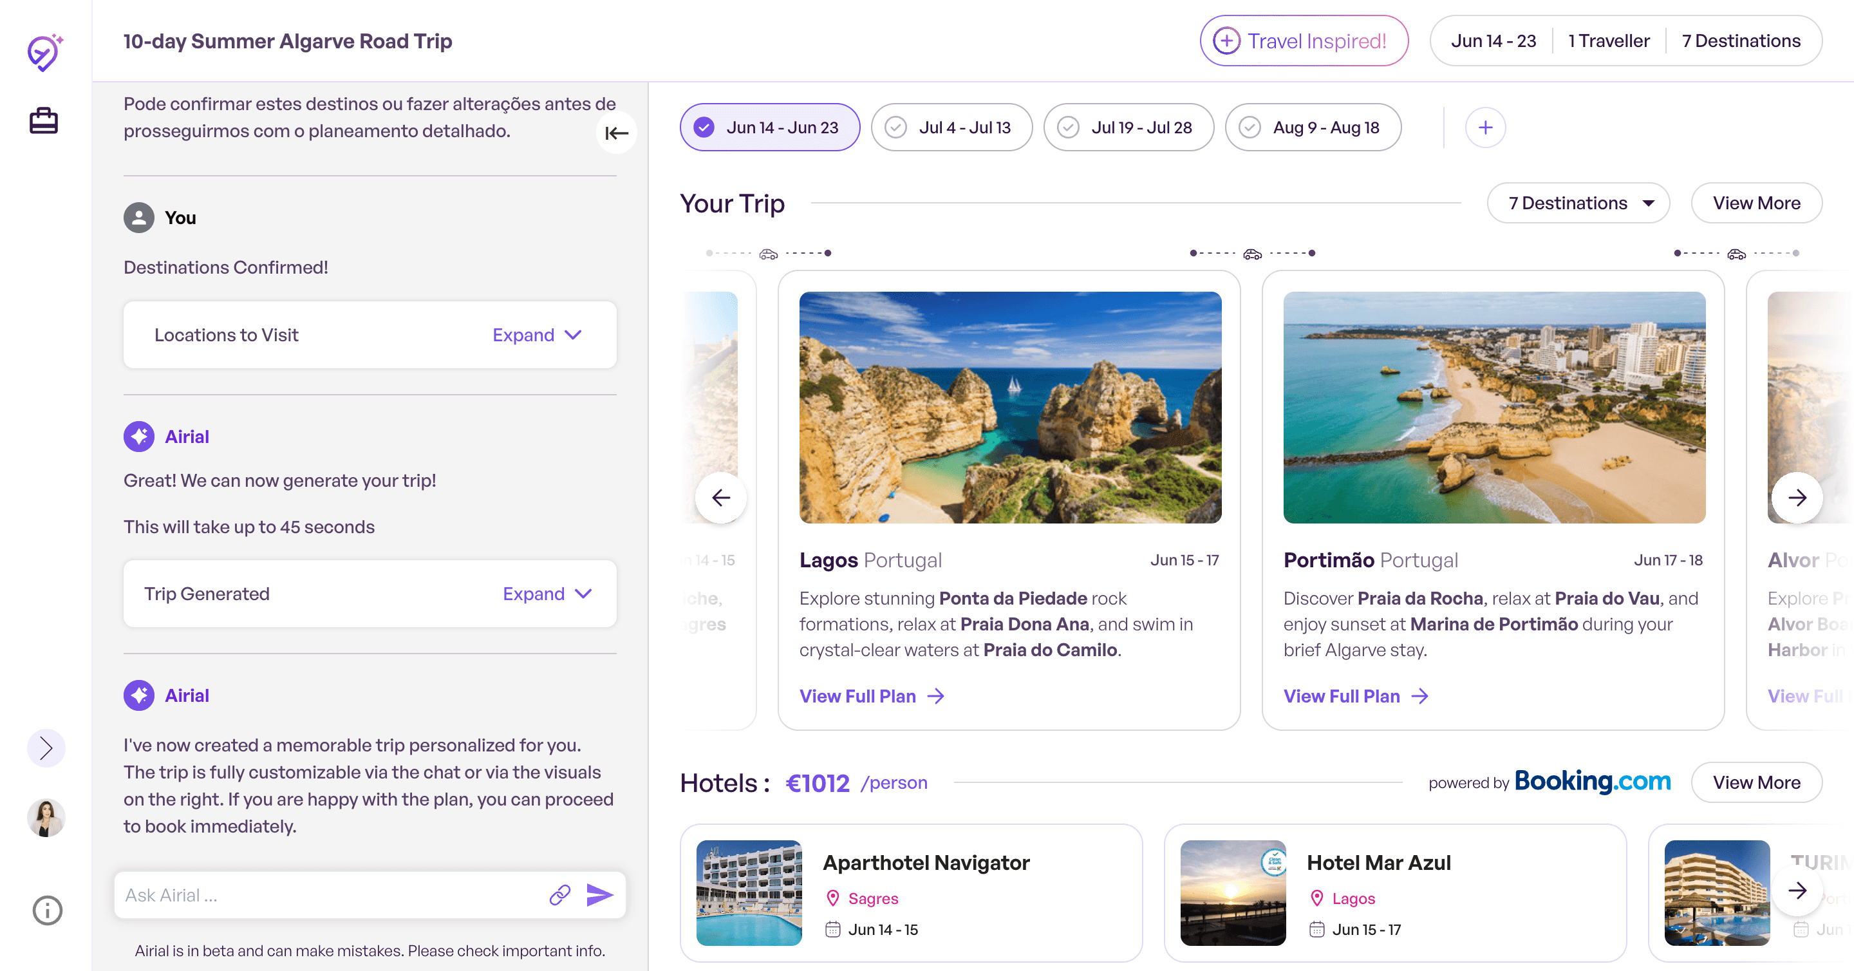Open the 7 Destinations dropdown
The height and width of the screenshot is (971, 1854).
(x=1578, y=203)
